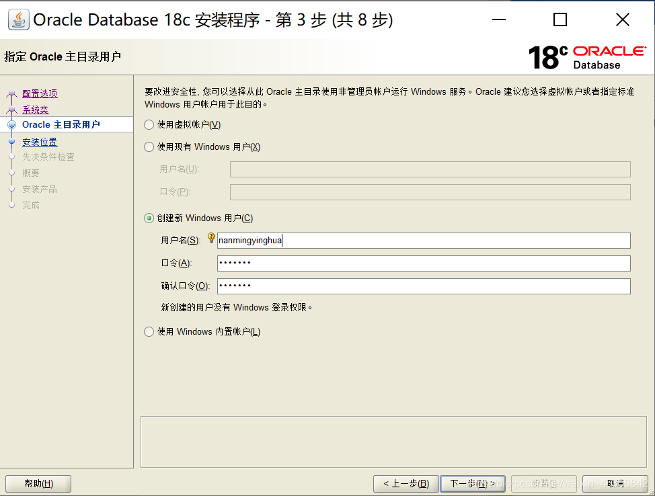Screen dimensions: 655x496
Task: Focus the 口令(A) password field
Action: click(424, 263)
